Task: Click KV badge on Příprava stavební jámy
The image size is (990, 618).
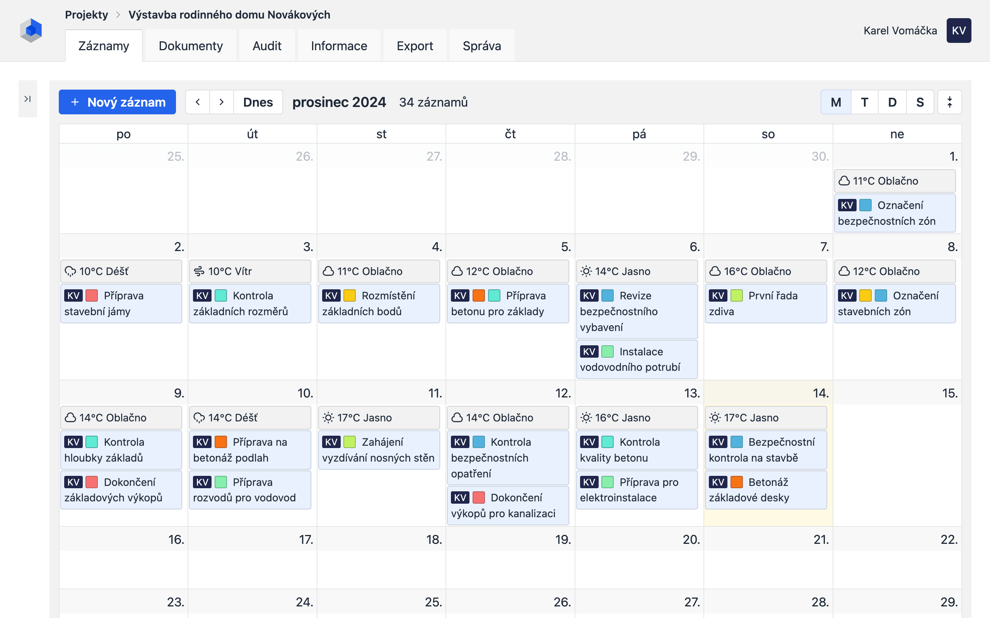Action: tap(73, 295)
